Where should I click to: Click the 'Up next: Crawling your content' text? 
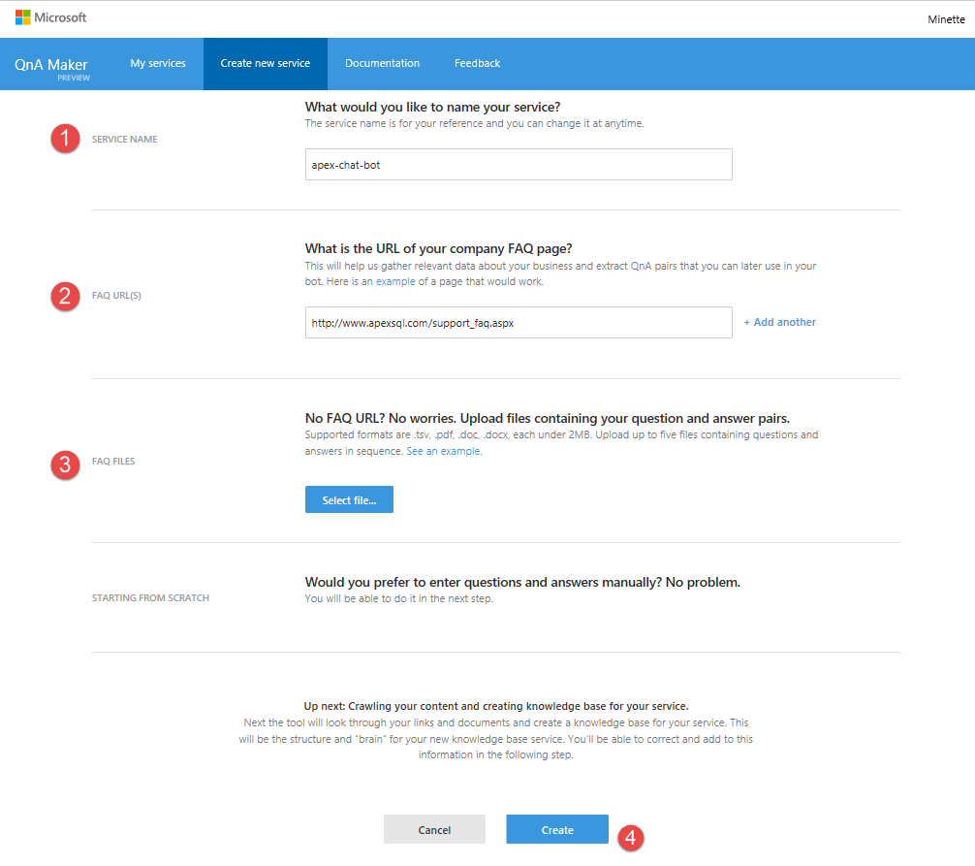[x=496, y=706]
